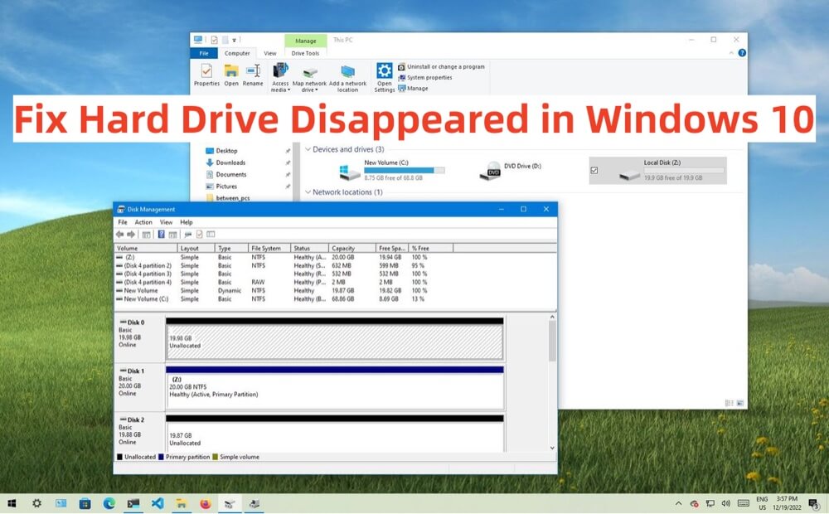Launch Microsoft Edge from the taskbar

[x=109, y=503]
